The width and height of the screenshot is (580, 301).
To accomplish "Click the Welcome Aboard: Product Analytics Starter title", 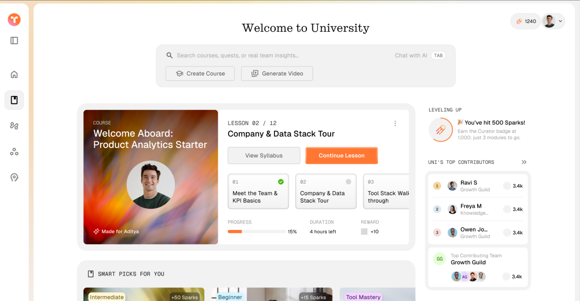I will (150, 139).
